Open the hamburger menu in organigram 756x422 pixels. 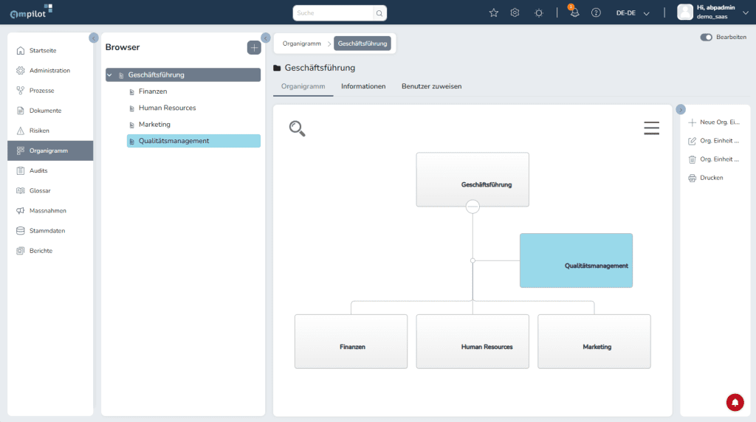(x=651, y=128)
